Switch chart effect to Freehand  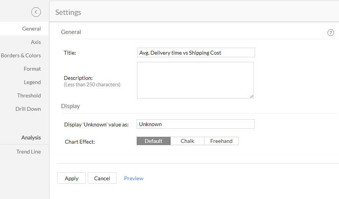(221, 141)
